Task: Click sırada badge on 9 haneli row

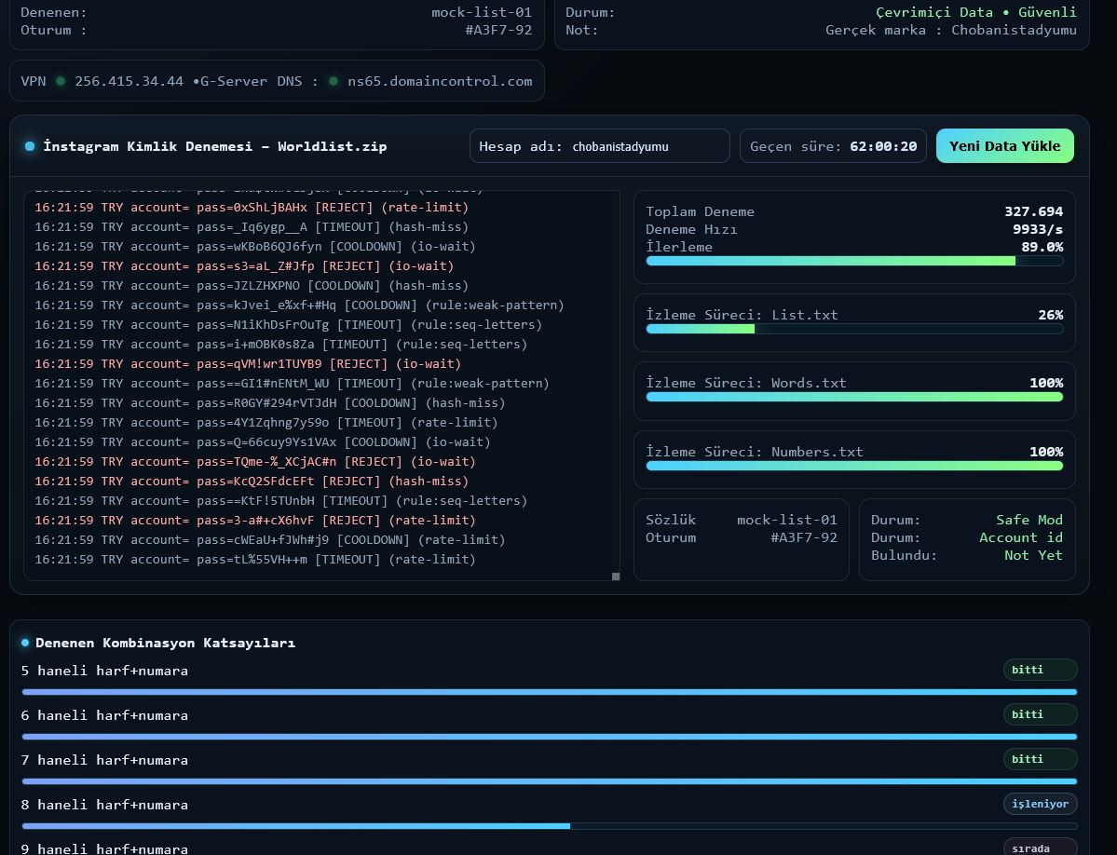Action: click(1040, 848)
